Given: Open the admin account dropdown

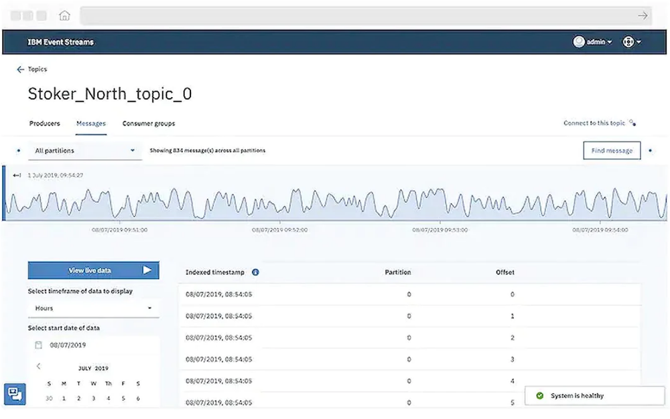Looking at the screenshot, I should (x=598, y=41).
